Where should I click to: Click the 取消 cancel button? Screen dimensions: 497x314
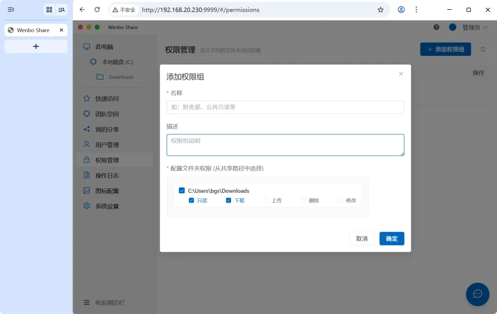(362, 238)
